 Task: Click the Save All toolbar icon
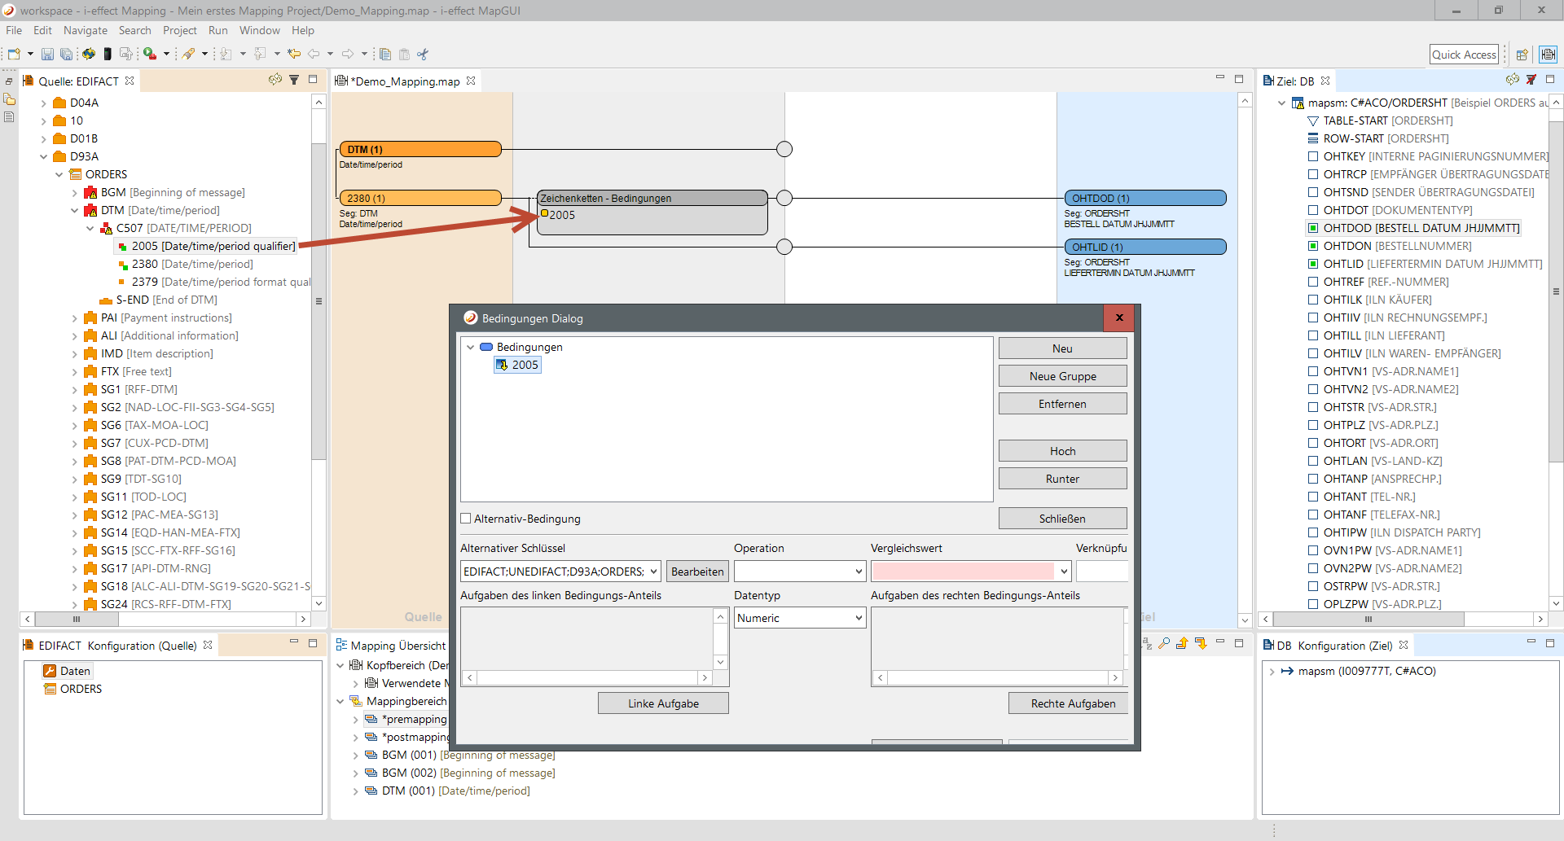66,55
